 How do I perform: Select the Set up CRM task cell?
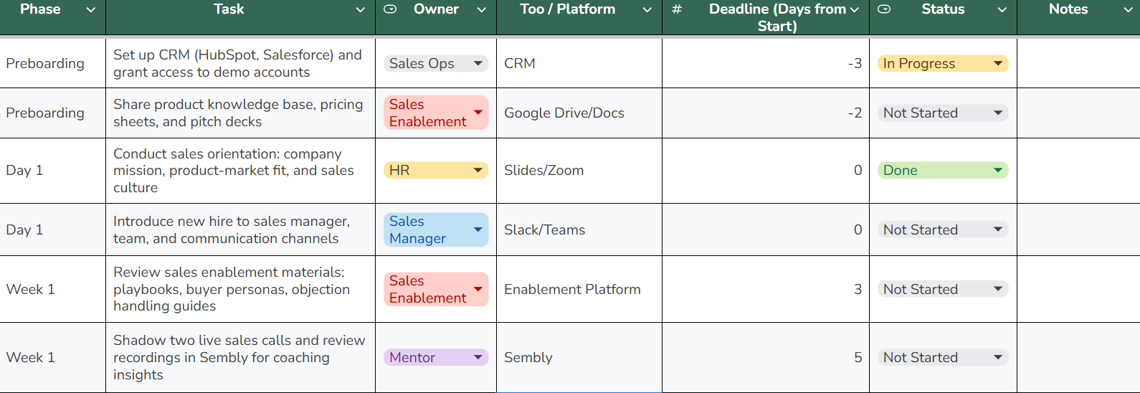point(239,63)
